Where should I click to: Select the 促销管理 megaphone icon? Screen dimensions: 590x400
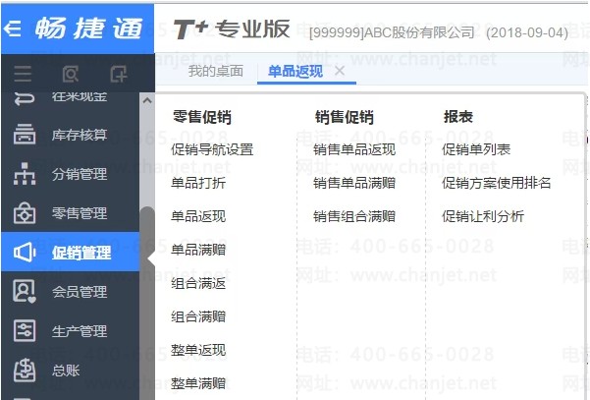pyautogui.click(x=25, y=252)
